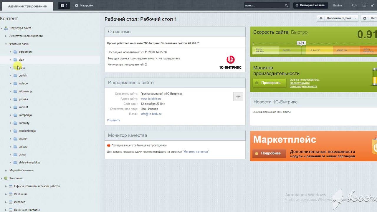Open the hotkeys panel icon next to RU
Viewport: 377px width, 212px height.
[x=364, y=5]
